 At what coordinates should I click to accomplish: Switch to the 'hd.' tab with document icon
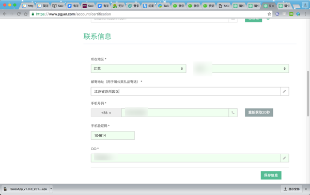pyautogui.click(x=224, y=6)
